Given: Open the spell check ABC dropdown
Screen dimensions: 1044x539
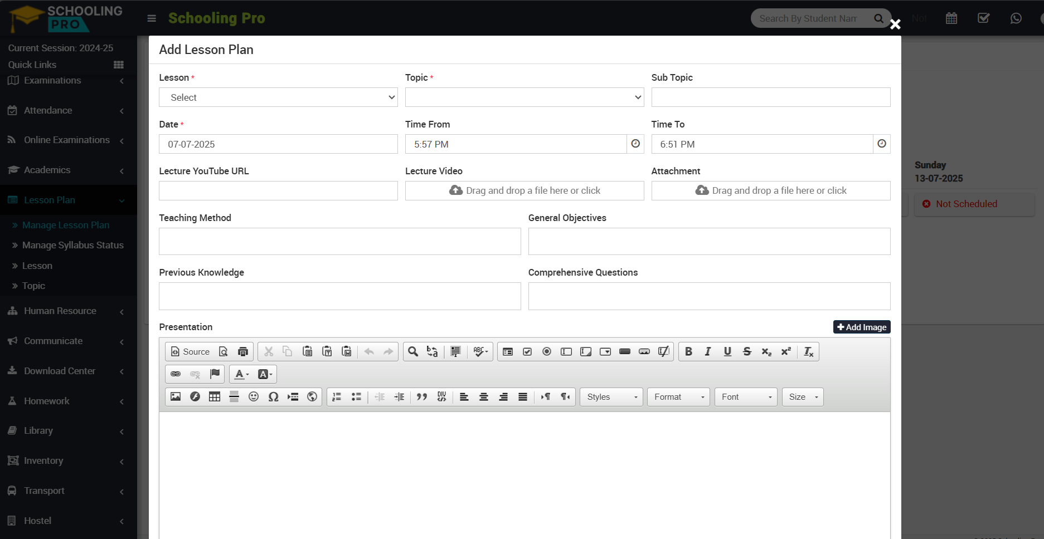Looking at the screenshot, I should (480, 351).
